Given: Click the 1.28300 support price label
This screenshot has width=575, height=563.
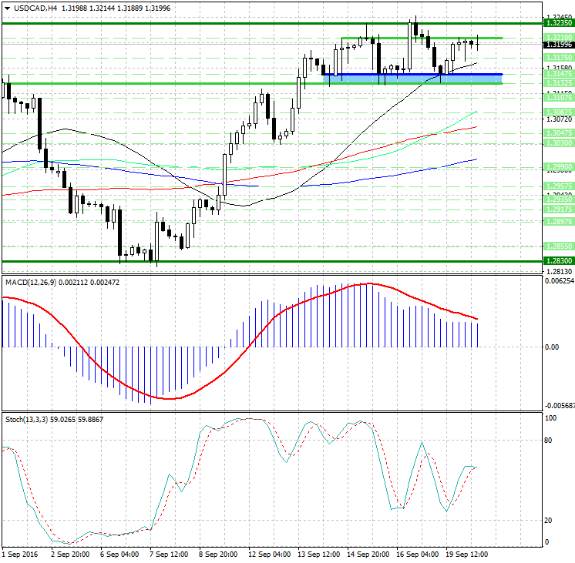Looking at the screenshot, I should pos(557,261).
